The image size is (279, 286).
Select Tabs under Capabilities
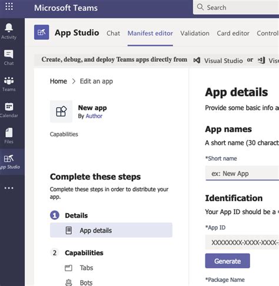pos(87,268)
